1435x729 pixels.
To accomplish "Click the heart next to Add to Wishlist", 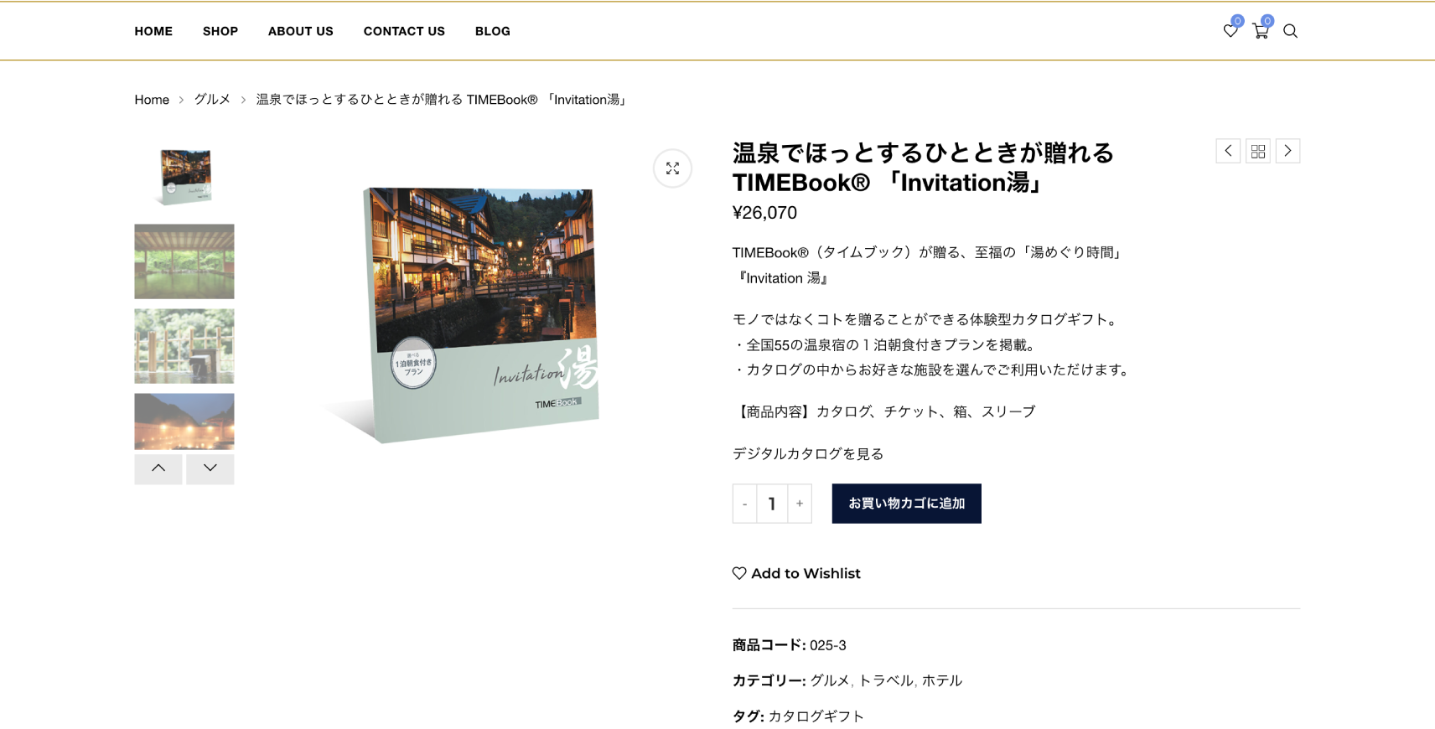I will click(739, 573).
